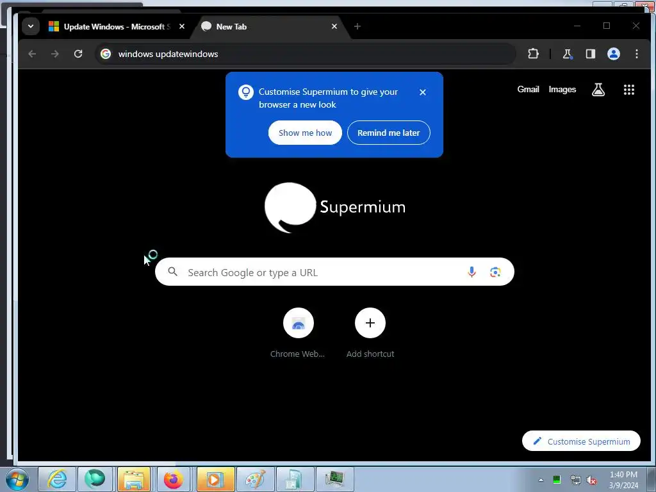
Task: Open the clock showing 1:40 PM
Action: [623, 480]
